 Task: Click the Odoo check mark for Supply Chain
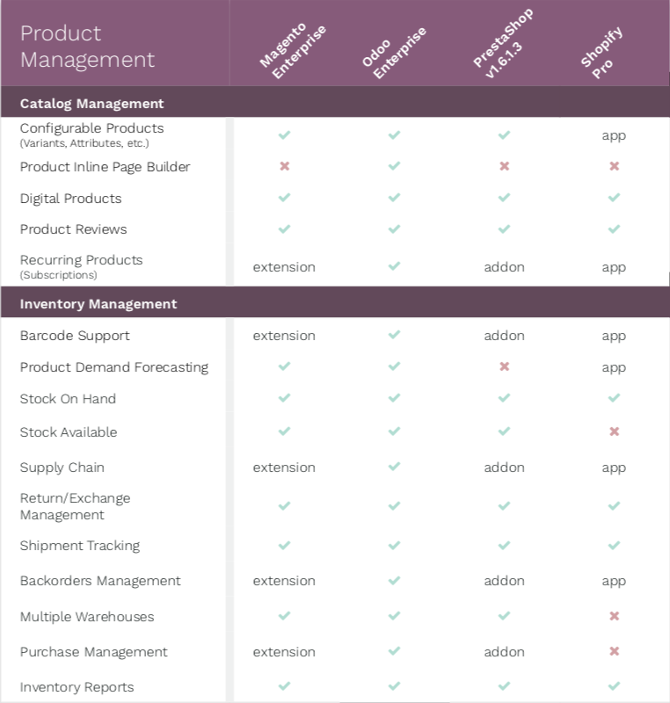click(x=394, y=467)
